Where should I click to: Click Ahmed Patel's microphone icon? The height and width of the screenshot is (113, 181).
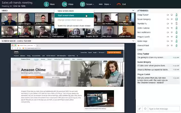tap(176, 45)
